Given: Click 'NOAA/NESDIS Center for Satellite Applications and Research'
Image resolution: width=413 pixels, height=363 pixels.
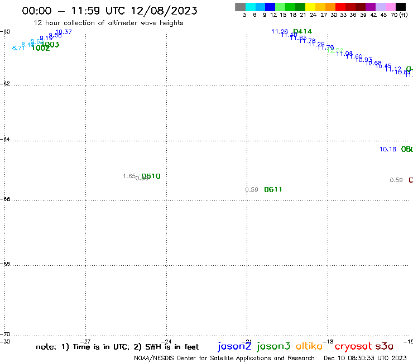Looking at the screenshot, I should point(224,359).
